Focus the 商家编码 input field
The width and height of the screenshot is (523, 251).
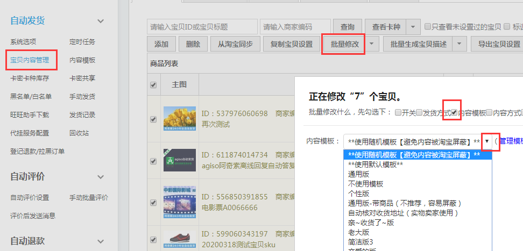pos(295,27)
